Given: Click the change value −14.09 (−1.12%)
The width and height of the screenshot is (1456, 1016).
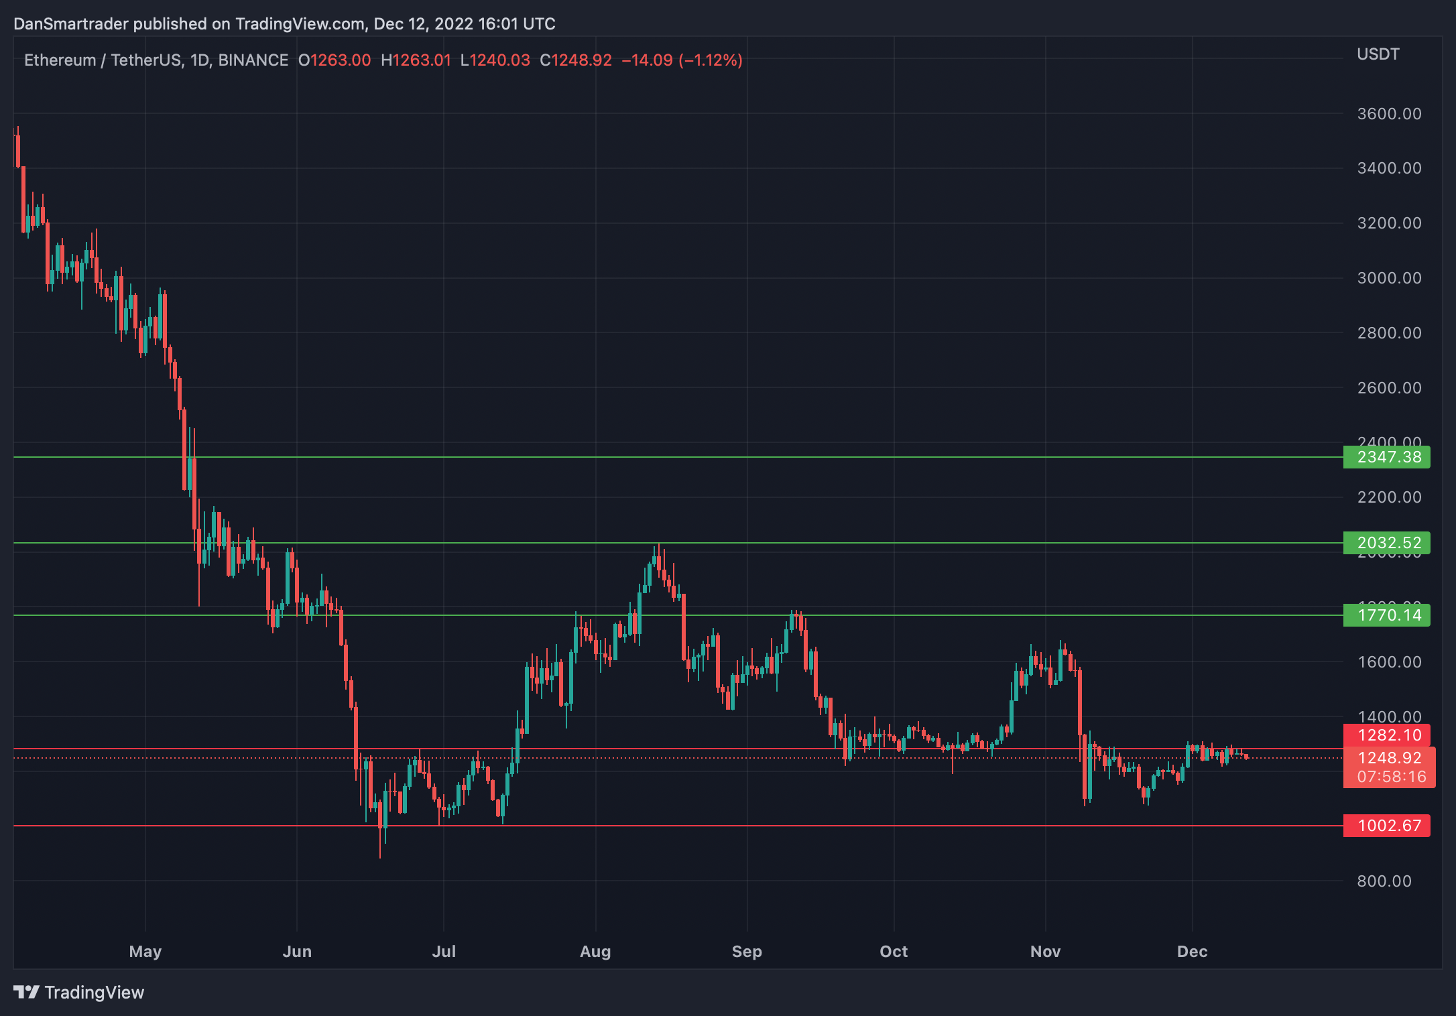Looking at the screenshot, I should tap(682, 60).
